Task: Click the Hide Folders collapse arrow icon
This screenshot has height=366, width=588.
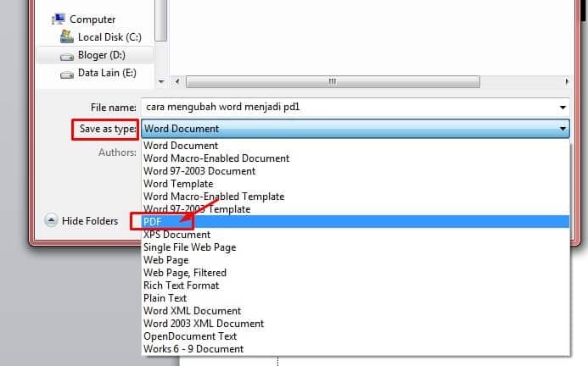Action: point(51,220)
